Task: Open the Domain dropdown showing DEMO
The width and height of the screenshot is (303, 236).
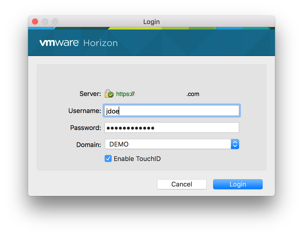Action: pyautogui.click(x=168, y=144)
